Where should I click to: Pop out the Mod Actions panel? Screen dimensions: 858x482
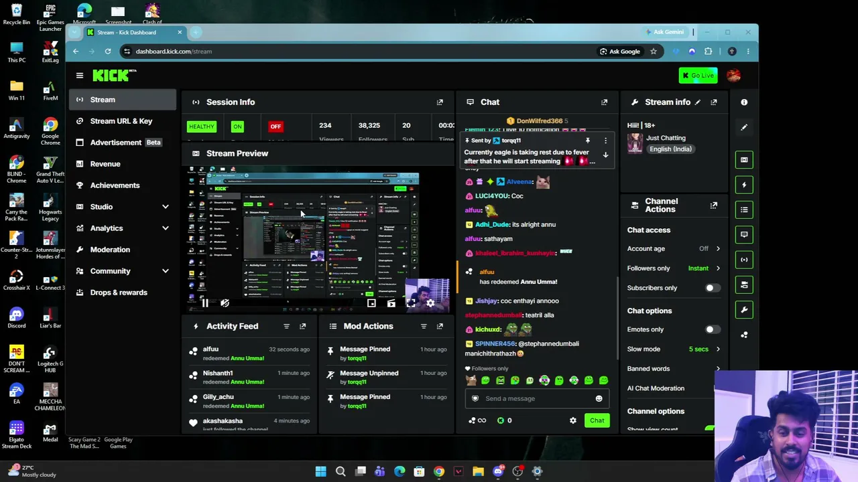[440, 327]
